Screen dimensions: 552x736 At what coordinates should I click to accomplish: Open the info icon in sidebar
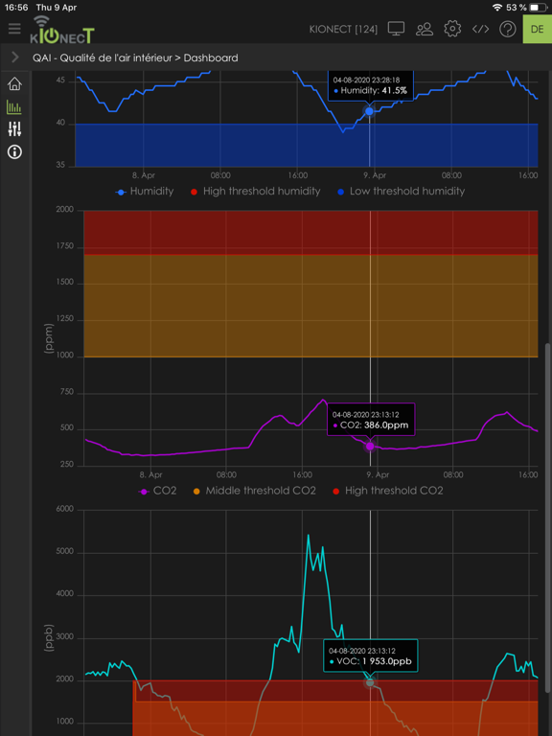(x=14, y=151)
